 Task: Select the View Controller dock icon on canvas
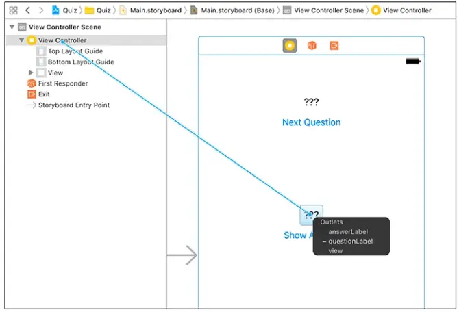290,46
